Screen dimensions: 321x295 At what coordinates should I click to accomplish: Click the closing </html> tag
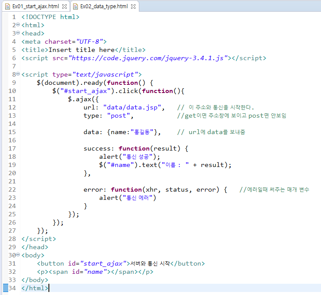pyautogui.click(x=35, y=288)
